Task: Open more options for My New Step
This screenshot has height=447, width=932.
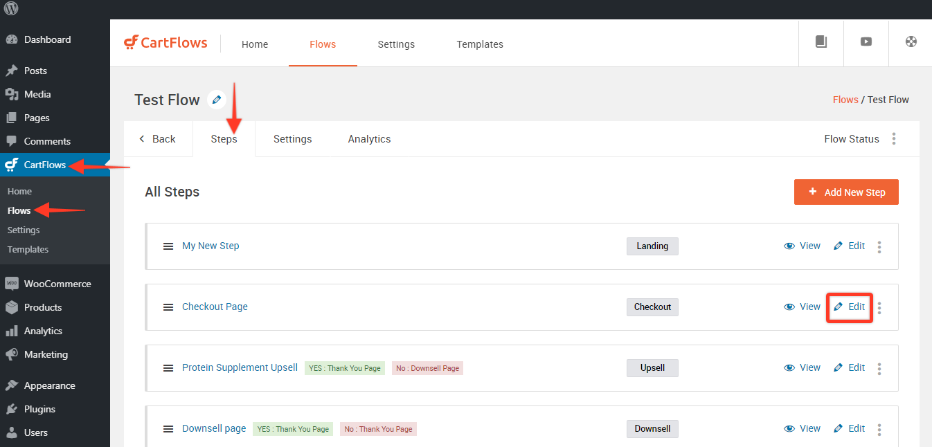Action: click(879, 246)
